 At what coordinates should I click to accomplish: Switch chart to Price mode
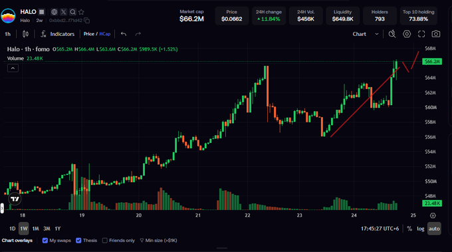tap(89, 34)
